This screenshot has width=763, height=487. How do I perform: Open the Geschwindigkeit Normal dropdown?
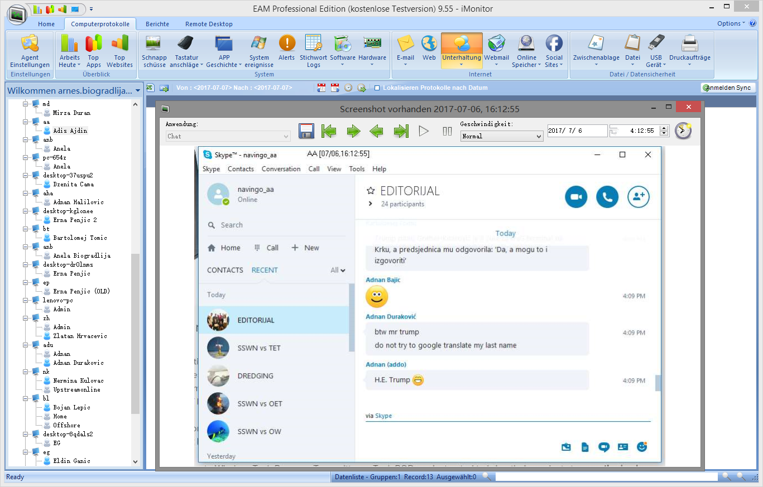pyautogui.click(x=539, y=136)
